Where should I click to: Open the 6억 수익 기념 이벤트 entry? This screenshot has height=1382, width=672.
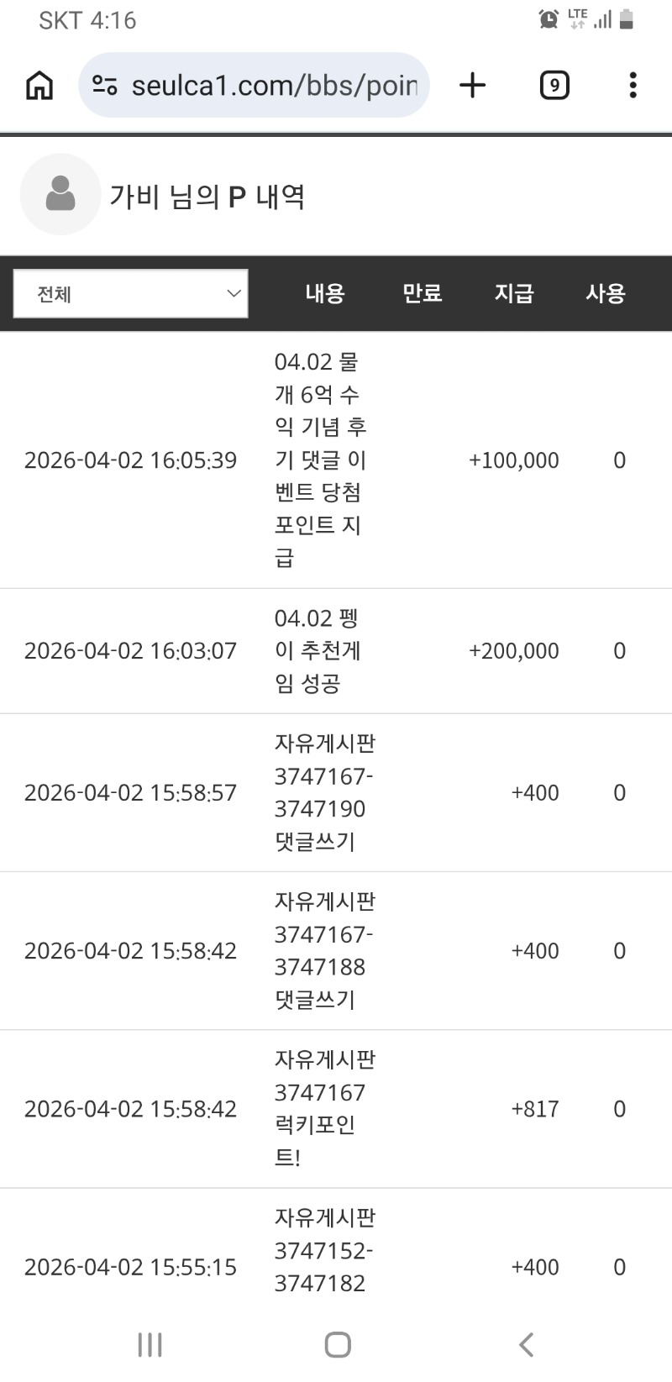[x=320, y=460]
